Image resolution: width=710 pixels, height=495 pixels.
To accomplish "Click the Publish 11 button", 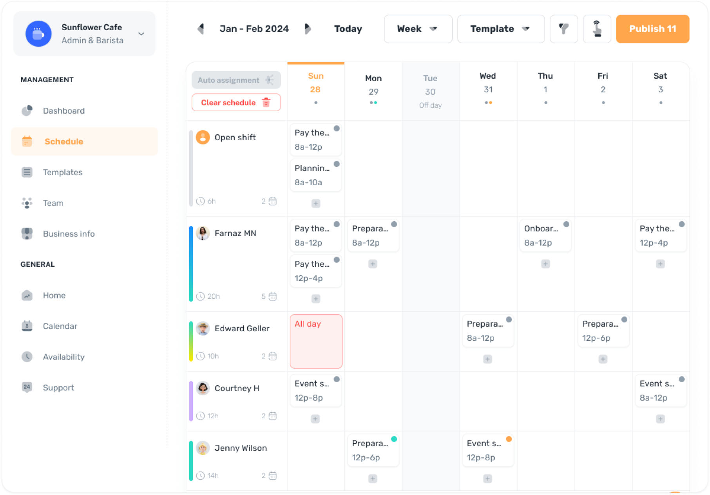I will pyautogui.click(x=652, y=29).
